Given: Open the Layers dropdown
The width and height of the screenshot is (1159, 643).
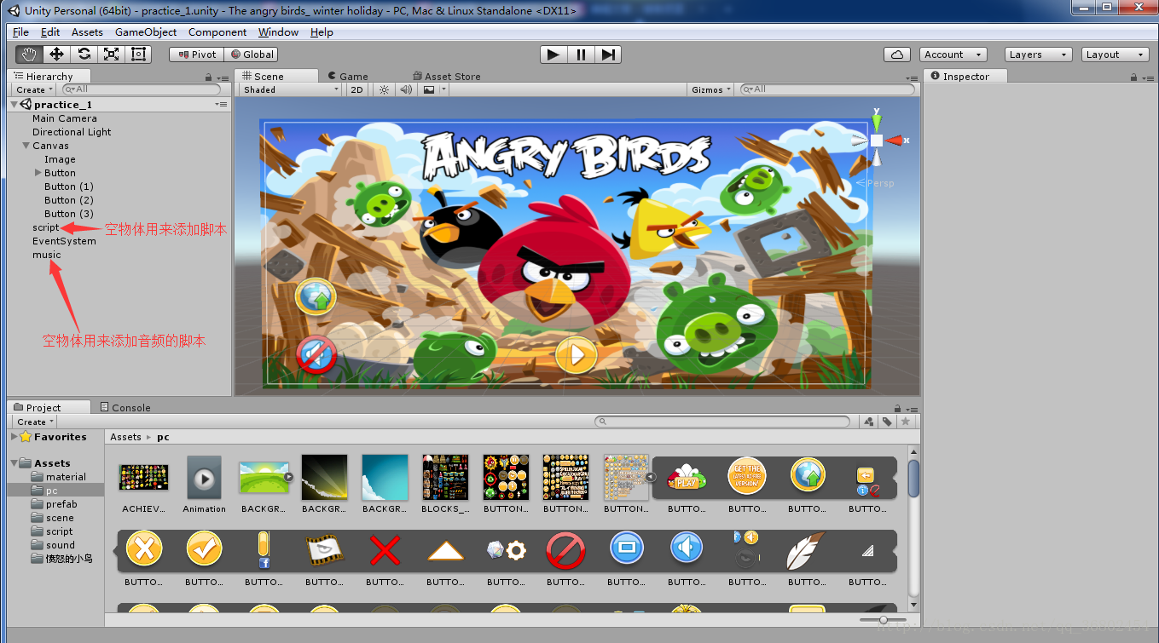Looking at the screenshot, I should click(1038, 55).
